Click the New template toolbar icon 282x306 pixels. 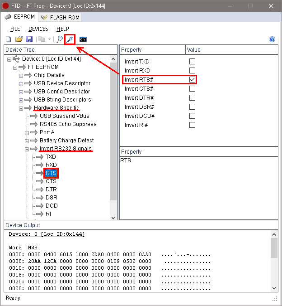(x=9, y=39)
